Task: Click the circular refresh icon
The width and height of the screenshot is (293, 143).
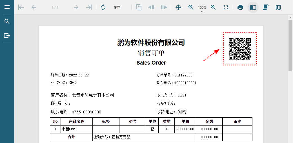Action: click(x=103, y=7)
